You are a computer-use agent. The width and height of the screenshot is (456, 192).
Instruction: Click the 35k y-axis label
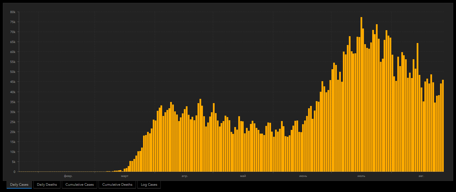click(13, 102)
